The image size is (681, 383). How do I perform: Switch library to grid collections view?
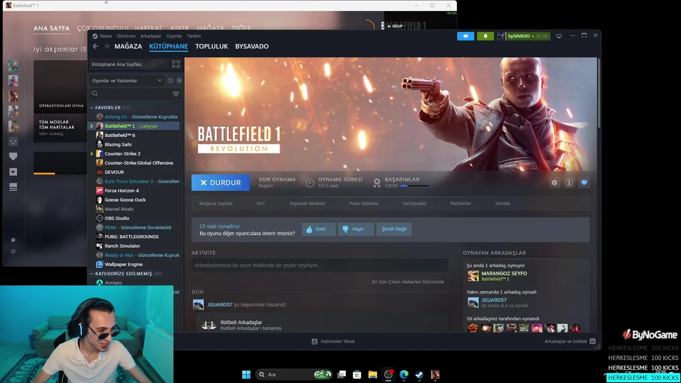pyautogui.click(x=176, y=64)
